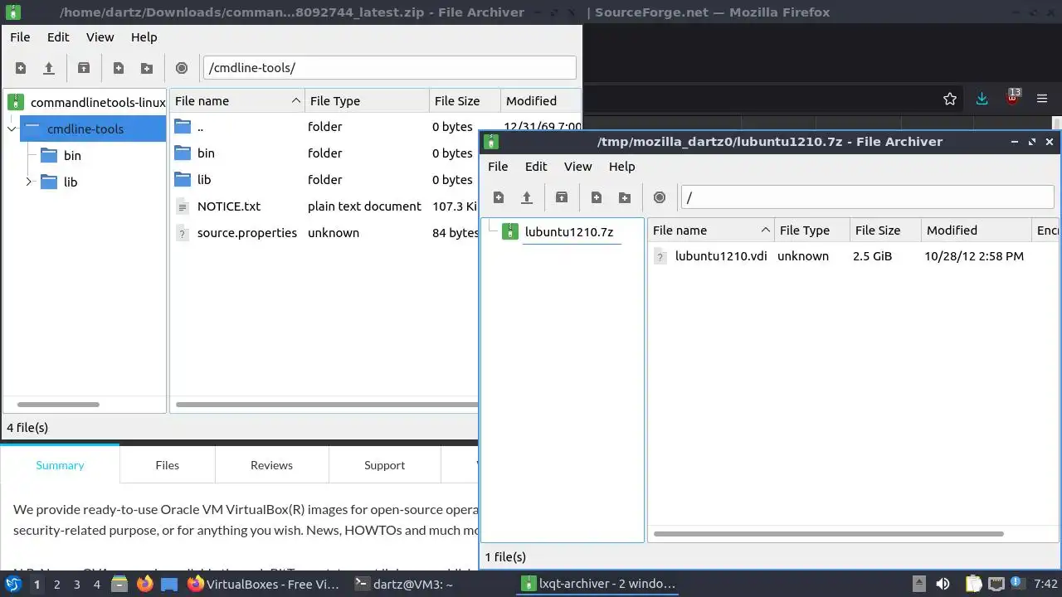Open Help menu in commandlinetools archiver window
The image size is (1062, 597).
click(x=144, y=36)
